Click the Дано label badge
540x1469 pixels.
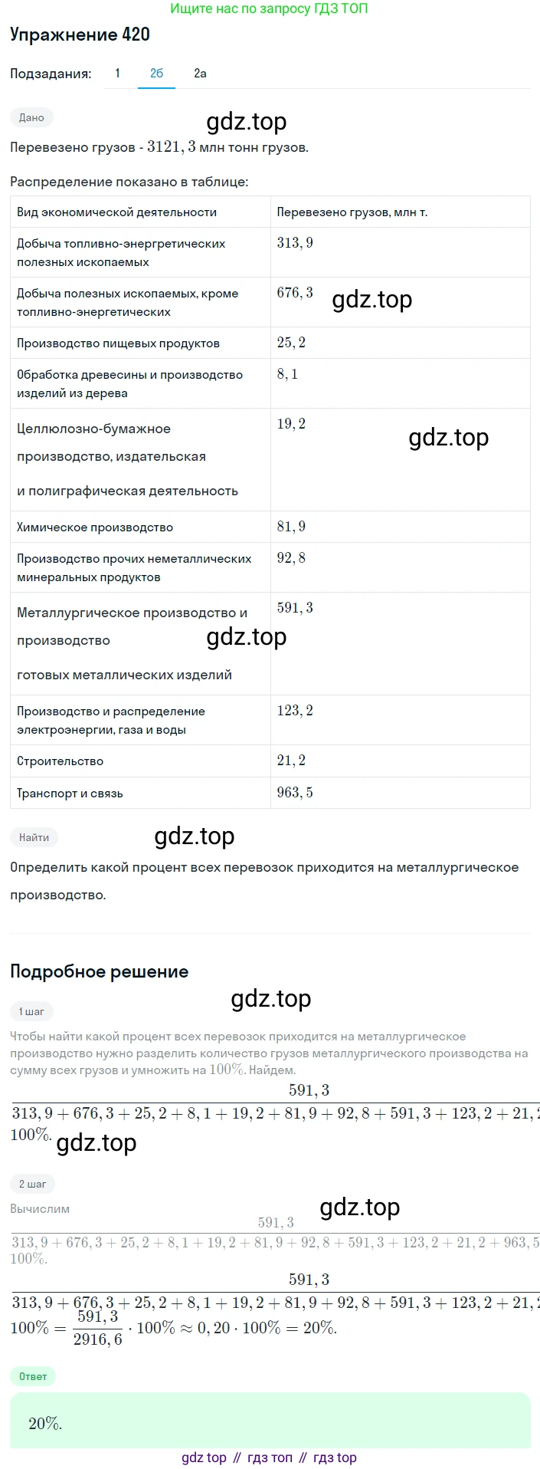pyautogui.click(x=31, y=117)
